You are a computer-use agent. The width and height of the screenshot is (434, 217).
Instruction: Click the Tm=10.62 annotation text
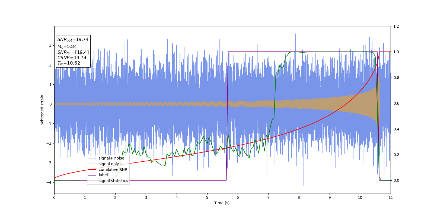tap(69, 63)
